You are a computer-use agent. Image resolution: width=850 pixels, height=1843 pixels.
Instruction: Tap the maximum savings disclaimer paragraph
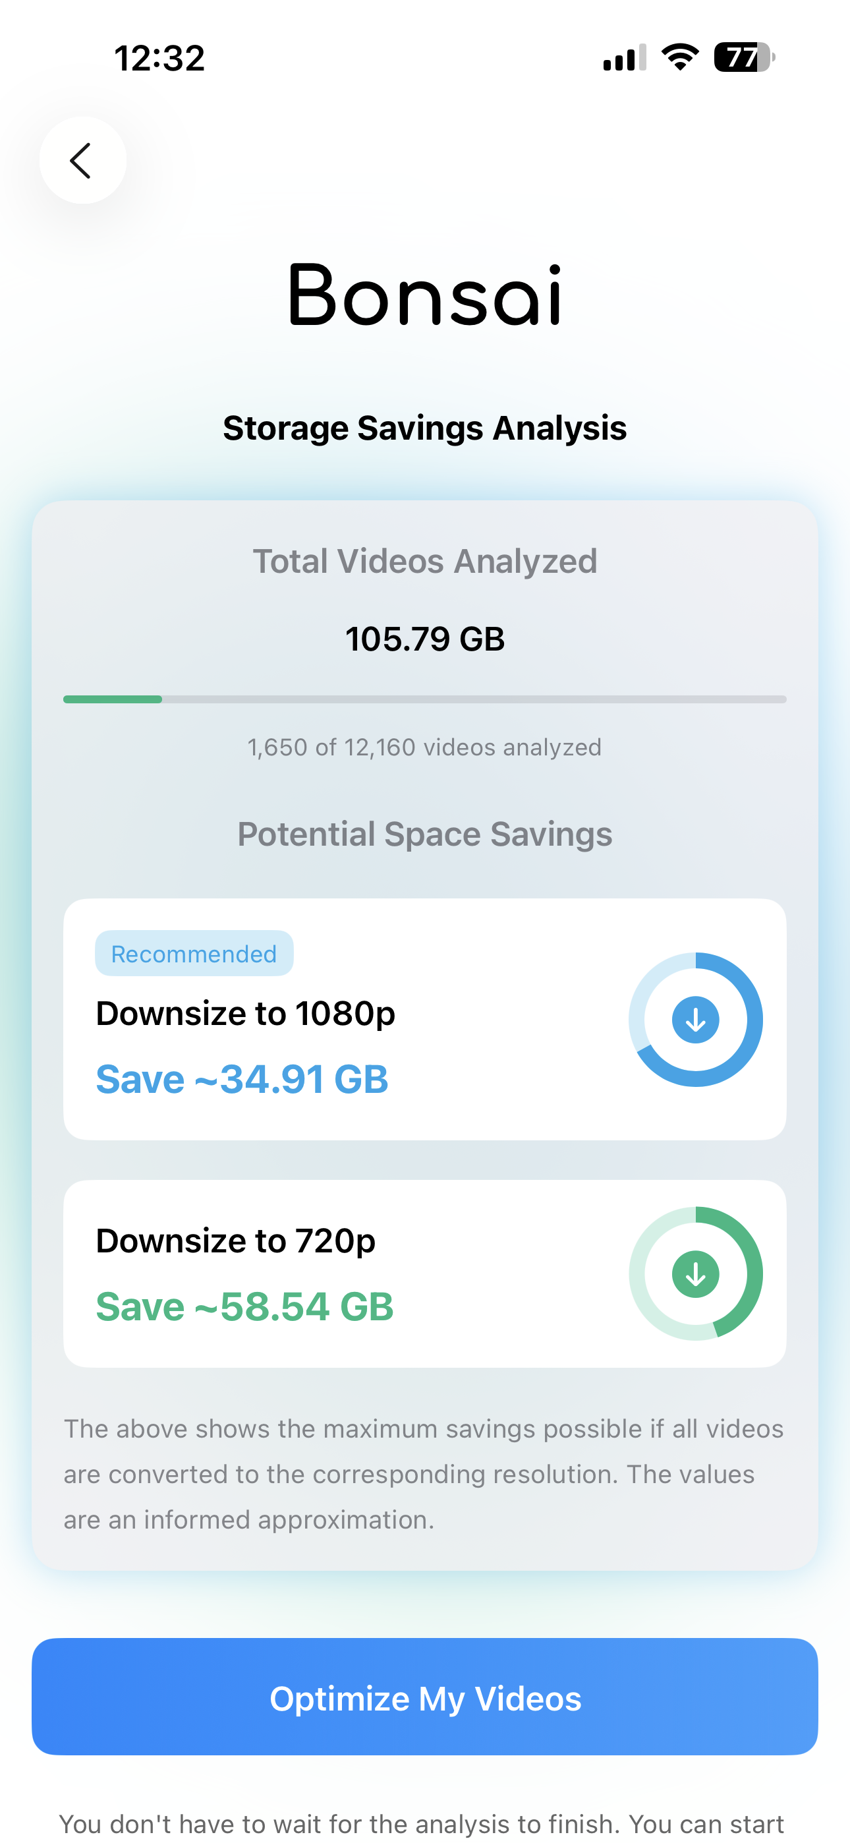click(x=424, y=1474)
